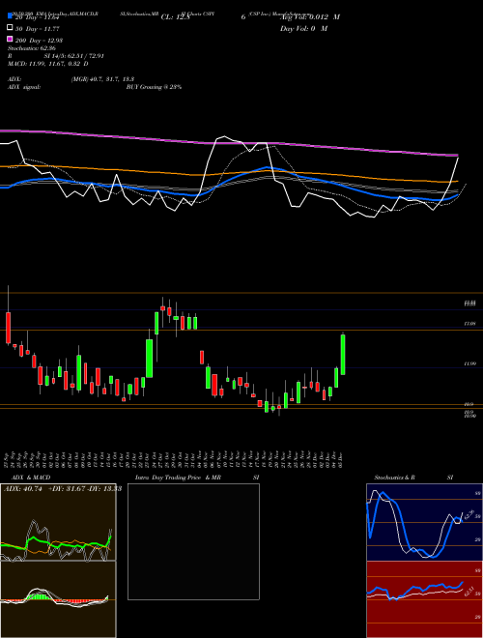
Task: Click the white 50 Day legend swatch
Action: (10, 28)
